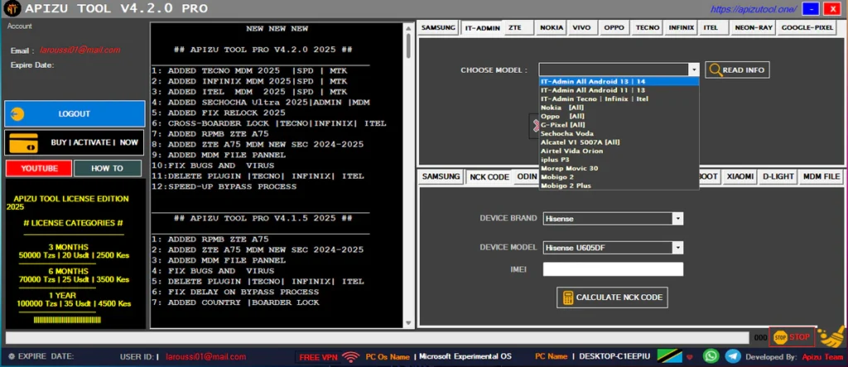Open the ZTE tab

[x=518, y=27]
